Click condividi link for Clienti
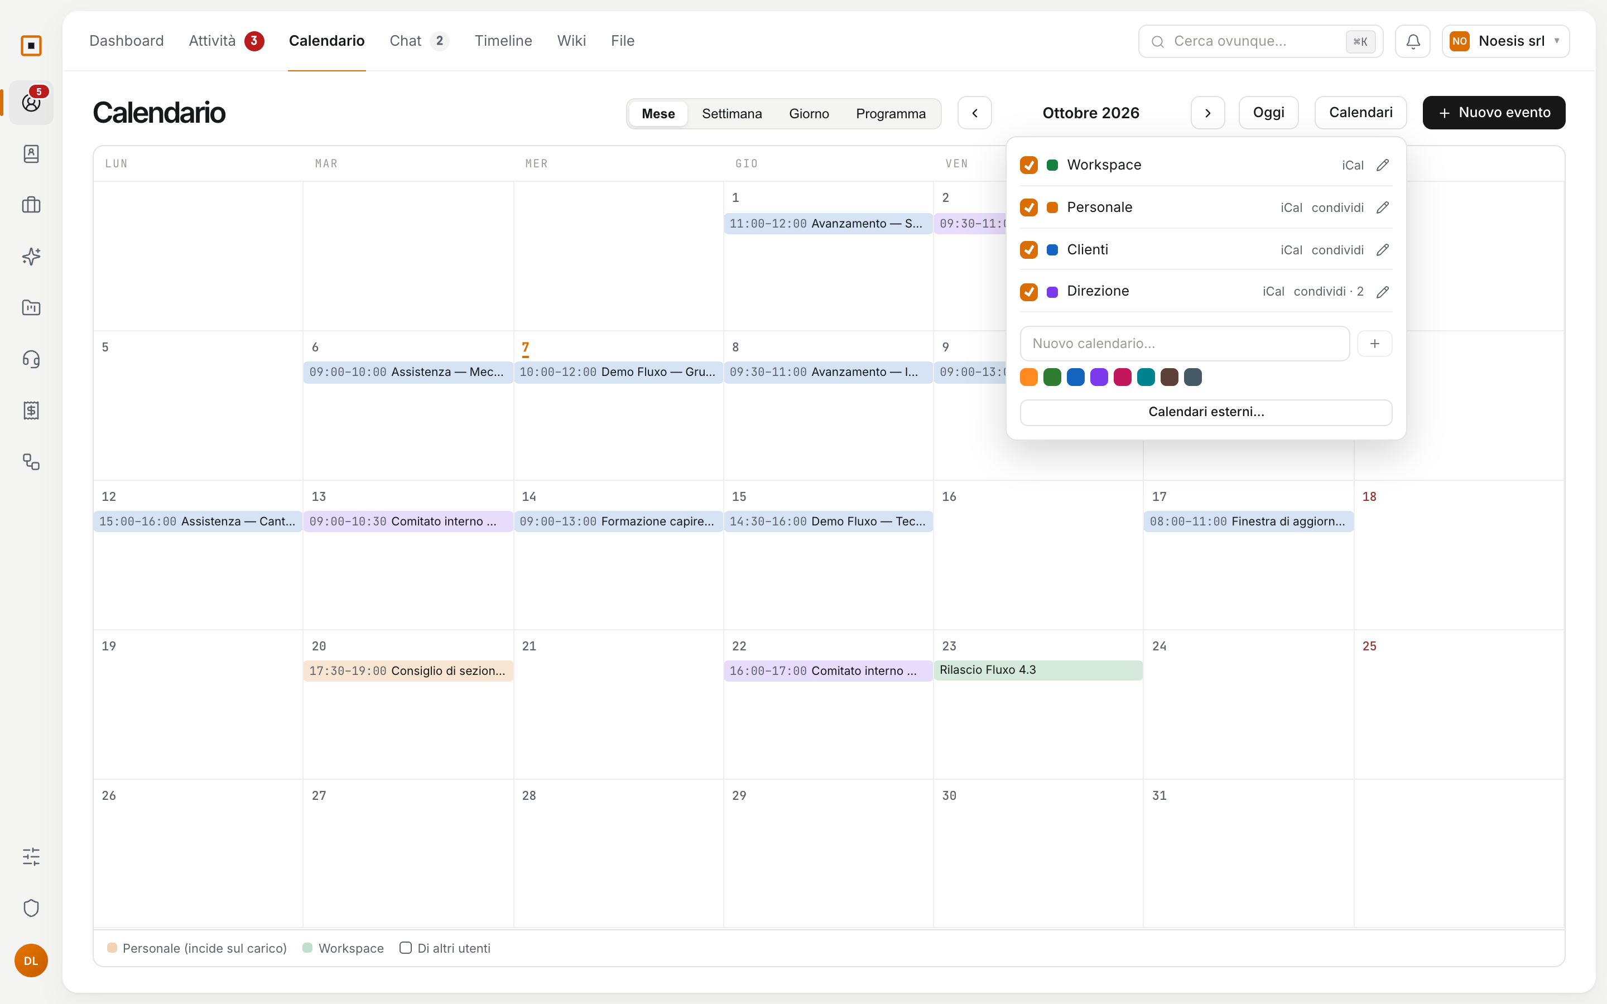This screenshot has height=1004, width=1607. pyautogui.click(x=1337, y=250)
